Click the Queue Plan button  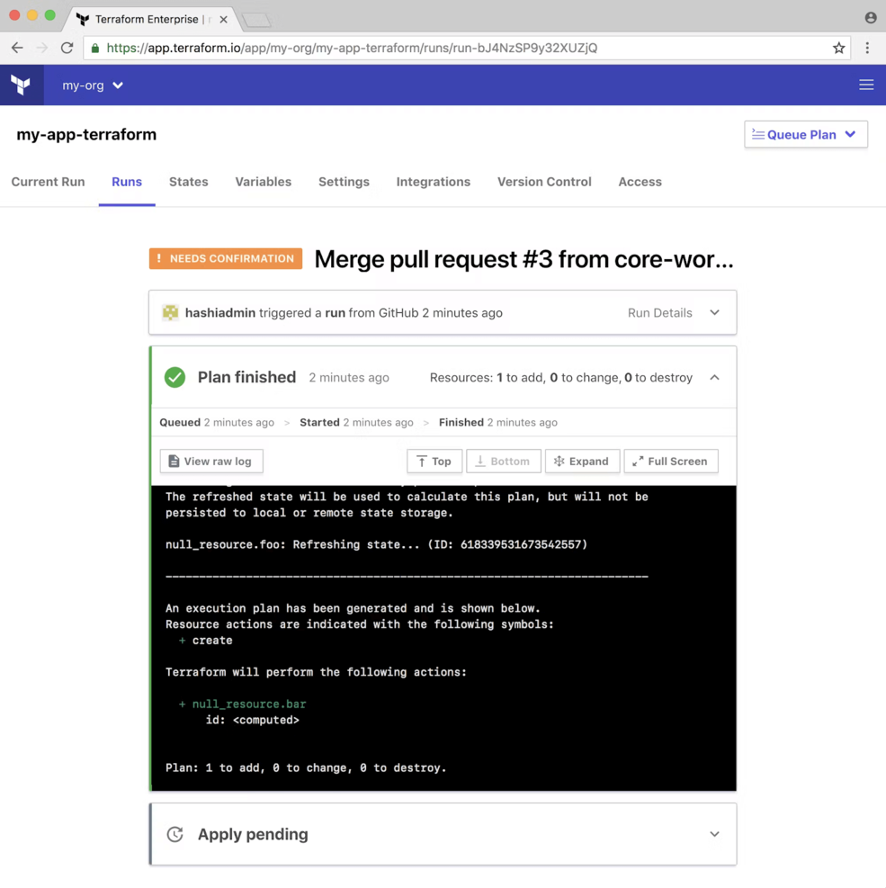pos(800,134)
